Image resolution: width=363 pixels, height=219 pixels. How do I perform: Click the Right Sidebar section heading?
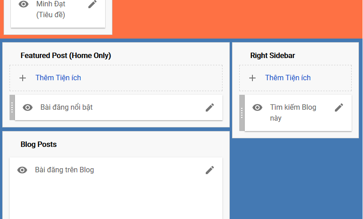coord(272,56)
